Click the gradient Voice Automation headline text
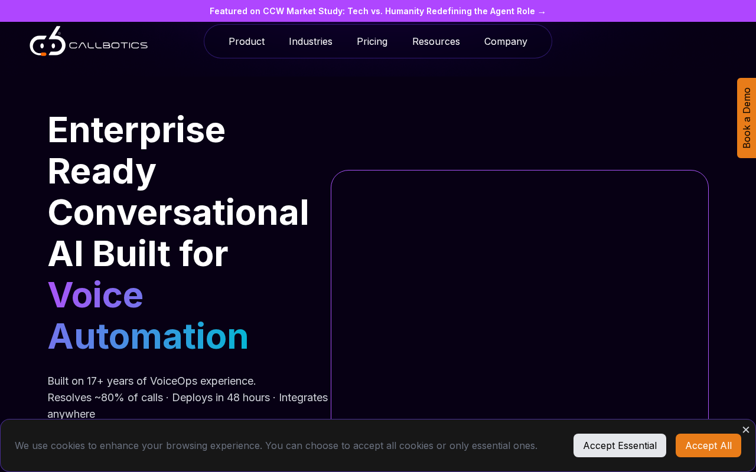This screenshot has width=756, height=472. (148, 316)
